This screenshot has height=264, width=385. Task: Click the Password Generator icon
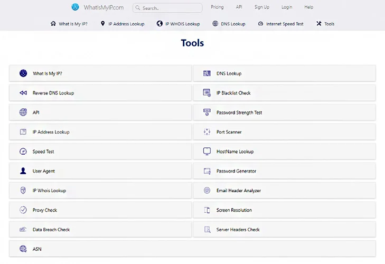coord(207,171)
